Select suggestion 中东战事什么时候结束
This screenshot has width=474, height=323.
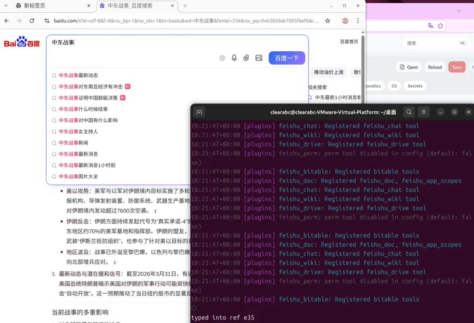[83, 109]
